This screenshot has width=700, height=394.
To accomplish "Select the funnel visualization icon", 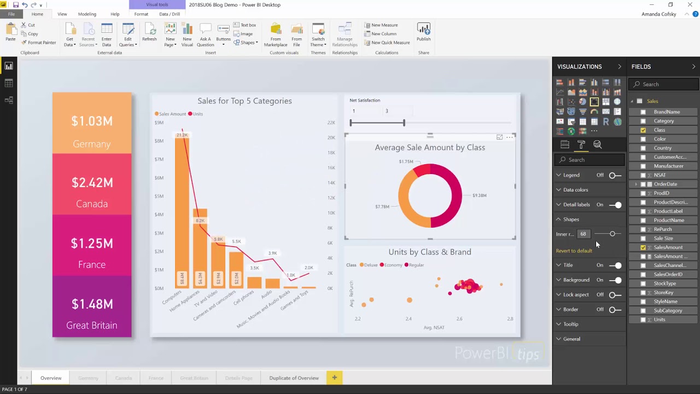I will [x=582, y=112].
